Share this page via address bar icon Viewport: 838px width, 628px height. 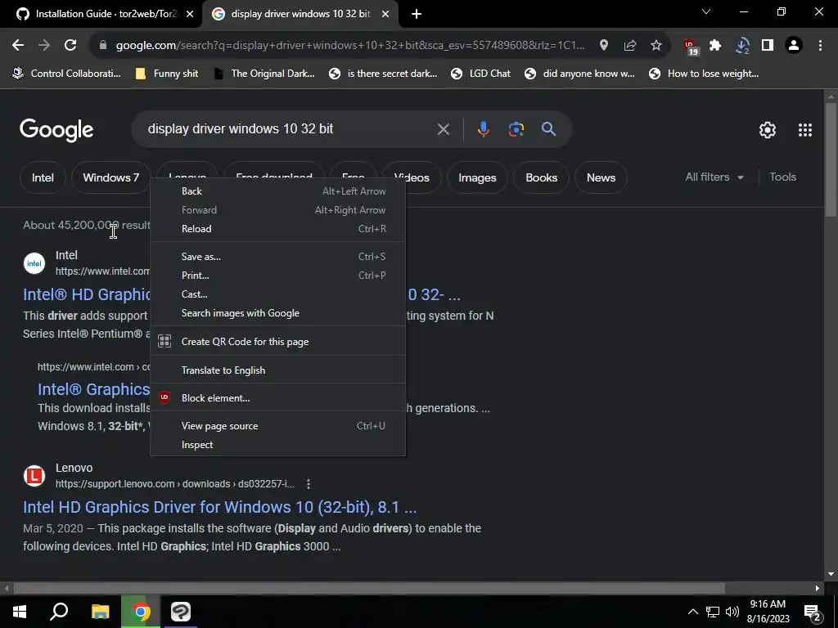coord(630,46)
